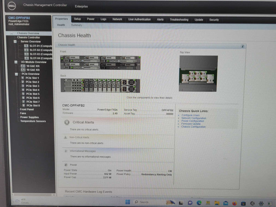Image resolution: width=276 pixels, height=207 pixels.
Task: Open the Alerts tab
Action: (x=160, y=20)
